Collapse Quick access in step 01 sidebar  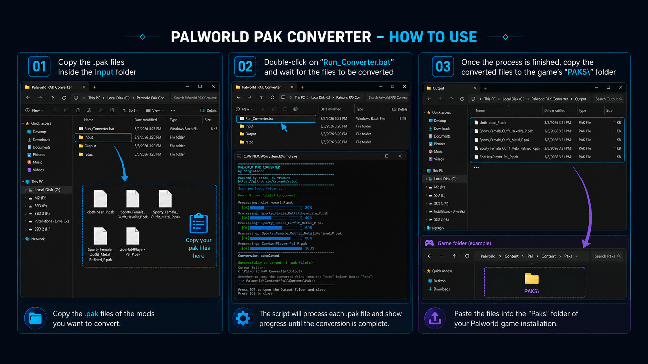pyautogui.click(x=23, y=124)
